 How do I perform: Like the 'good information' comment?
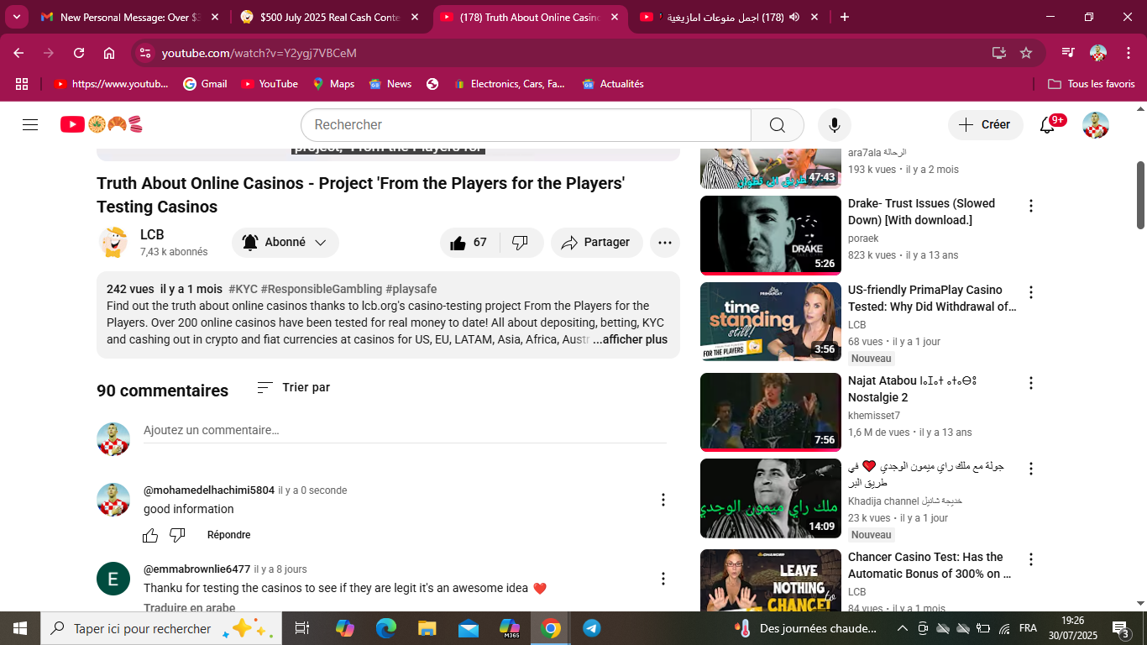tap(150, 535)
